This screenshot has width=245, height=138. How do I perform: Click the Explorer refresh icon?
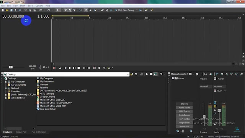[x=136, y=74]
